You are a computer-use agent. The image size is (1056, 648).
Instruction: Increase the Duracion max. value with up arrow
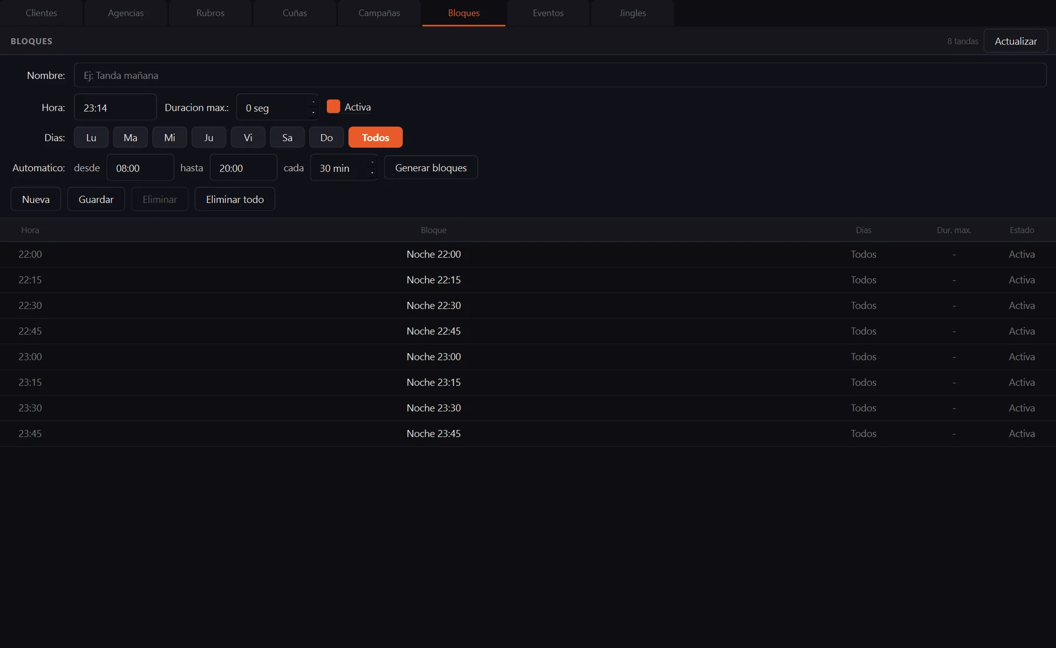point(313,102)
